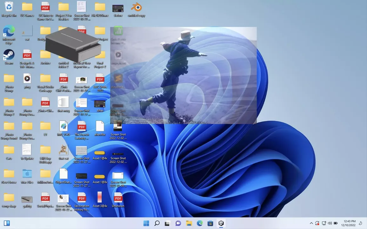Open the Widgets panel in taskbar corner
Image resolution: width=367 pixels, height=229 pixels.
(7, 223)
